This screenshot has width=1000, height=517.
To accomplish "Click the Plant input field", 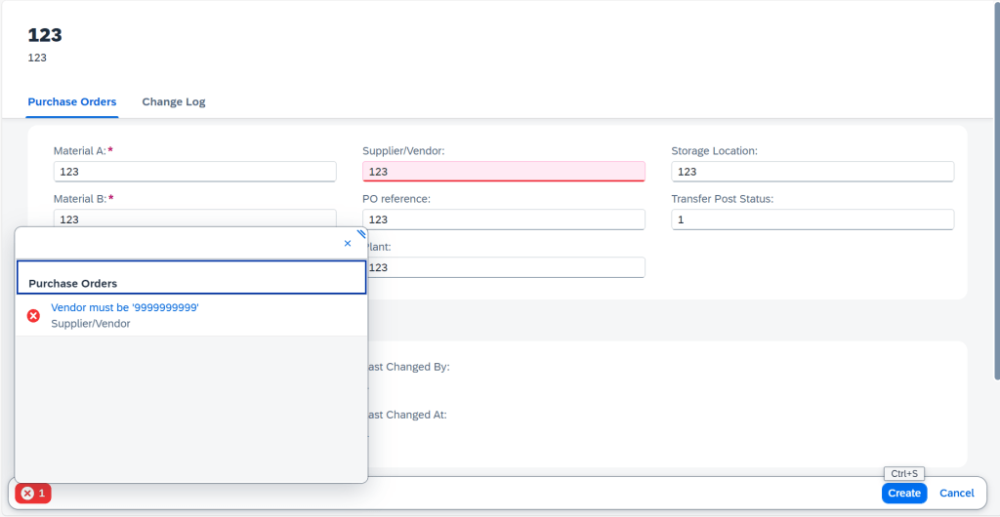I will (503, 267).
